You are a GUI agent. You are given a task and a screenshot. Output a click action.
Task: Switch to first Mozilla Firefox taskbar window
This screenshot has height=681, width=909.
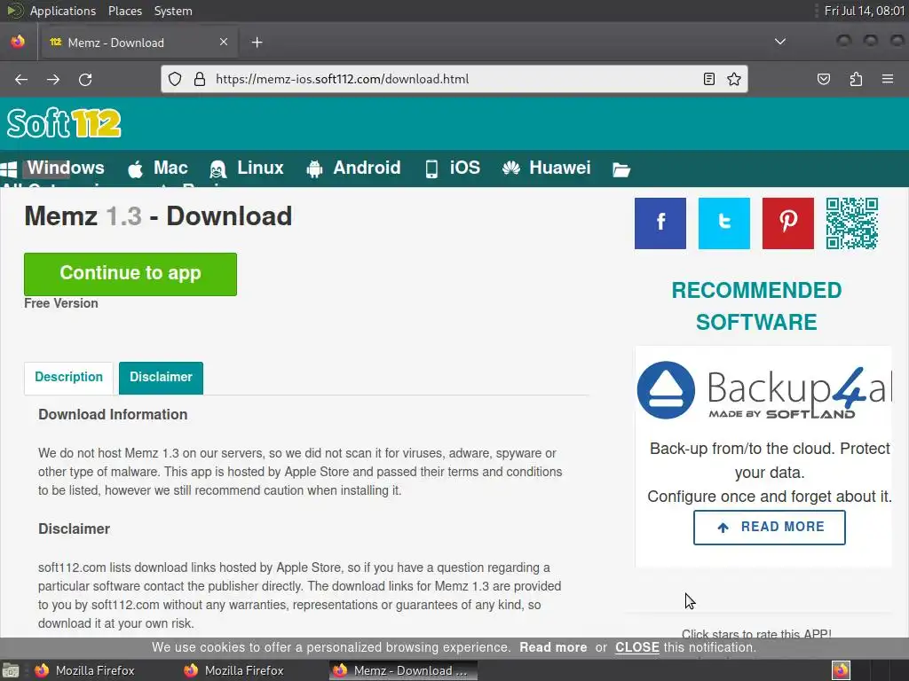84,670
